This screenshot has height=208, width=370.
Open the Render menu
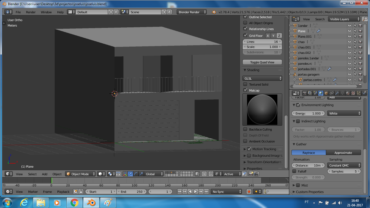coord(31,12)
